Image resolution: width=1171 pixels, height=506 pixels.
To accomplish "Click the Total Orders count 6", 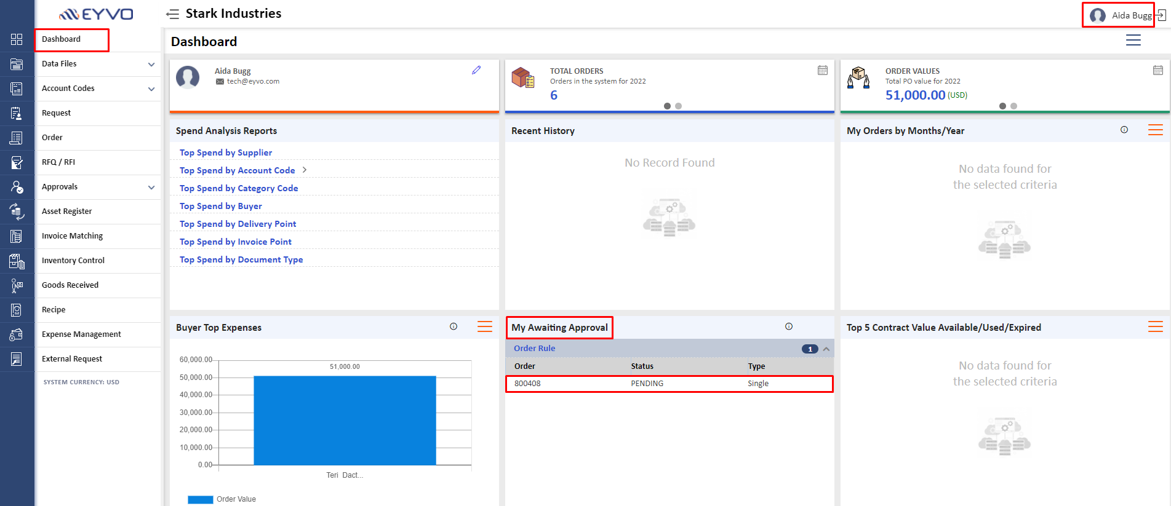I will [554, 95].
